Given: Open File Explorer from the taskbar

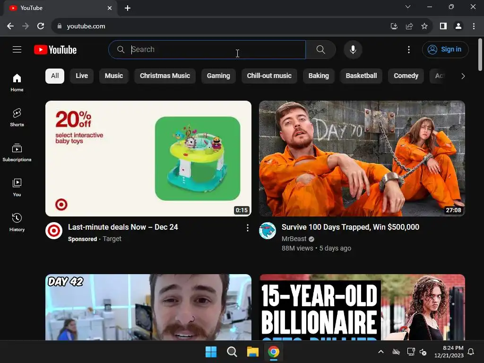Looking at the screenshot, I should pyautogui.click(x=253, y=352).
